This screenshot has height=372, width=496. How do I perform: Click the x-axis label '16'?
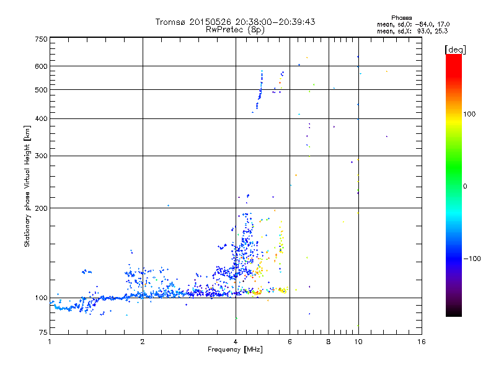pos(422,342)
